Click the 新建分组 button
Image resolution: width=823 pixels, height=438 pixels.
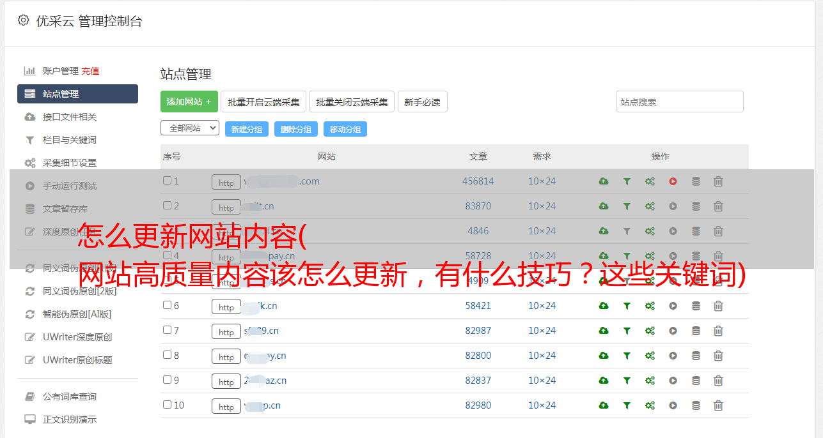tap(247, 129)
